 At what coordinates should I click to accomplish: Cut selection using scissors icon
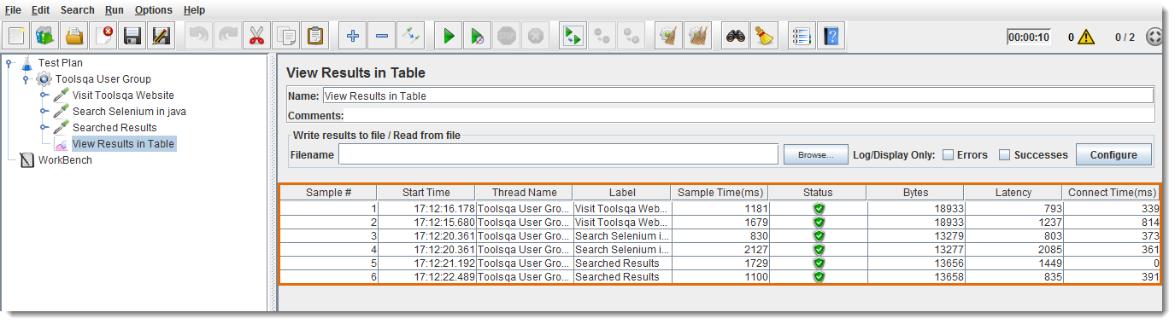[256, 37]
